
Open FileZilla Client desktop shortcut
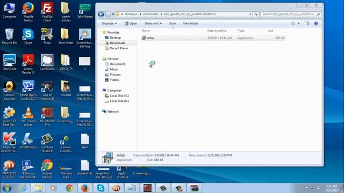(47, 12)
